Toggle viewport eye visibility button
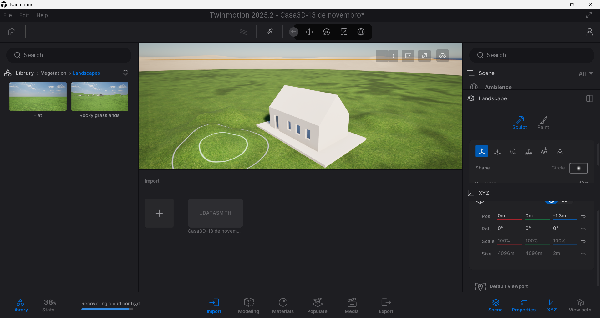 442,56
